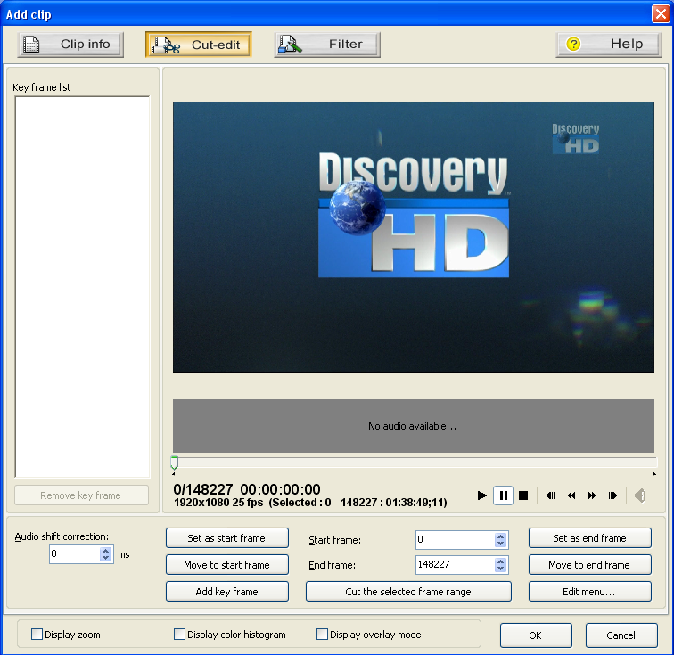Screen dimensions: 674x655
Task: Decrease the Start frame value
Action: coord(500,544)
